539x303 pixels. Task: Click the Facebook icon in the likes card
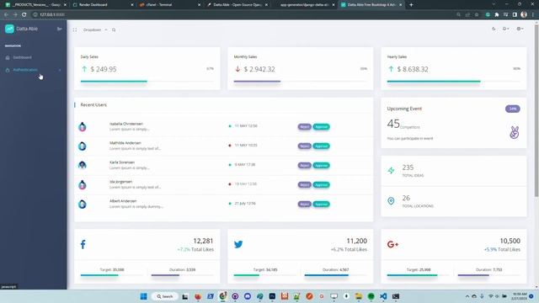(83, 244)
